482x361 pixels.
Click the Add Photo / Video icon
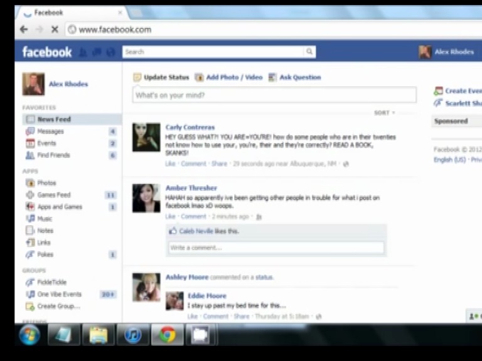point(200,77)
